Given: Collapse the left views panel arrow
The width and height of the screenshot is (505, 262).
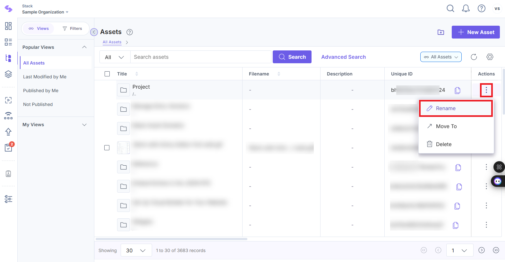Looking at the screenshot, I should 94,32.
